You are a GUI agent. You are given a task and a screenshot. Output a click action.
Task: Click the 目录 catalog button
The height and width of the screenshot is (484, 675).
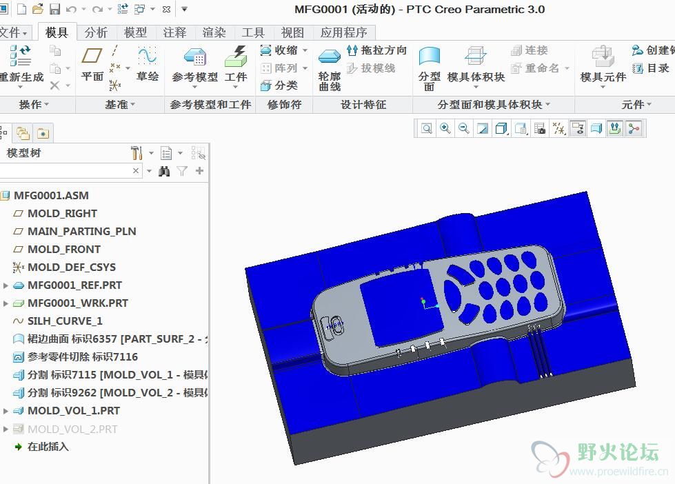coord(650,68)
